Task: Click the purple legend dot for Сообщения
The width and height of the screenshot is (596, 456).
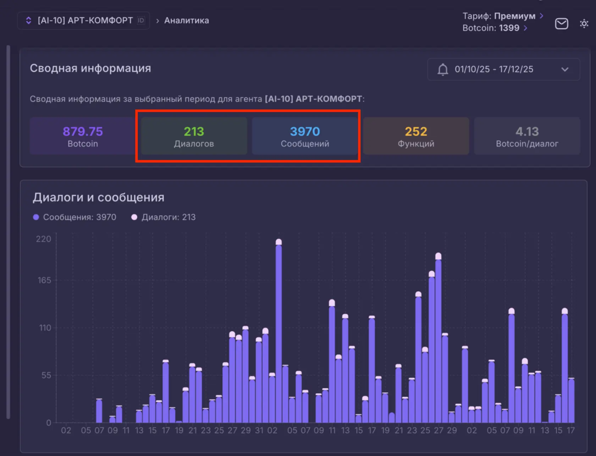Action: [x=35, y=217]
